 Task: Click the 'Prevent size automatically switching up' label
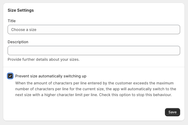[51, 76]
